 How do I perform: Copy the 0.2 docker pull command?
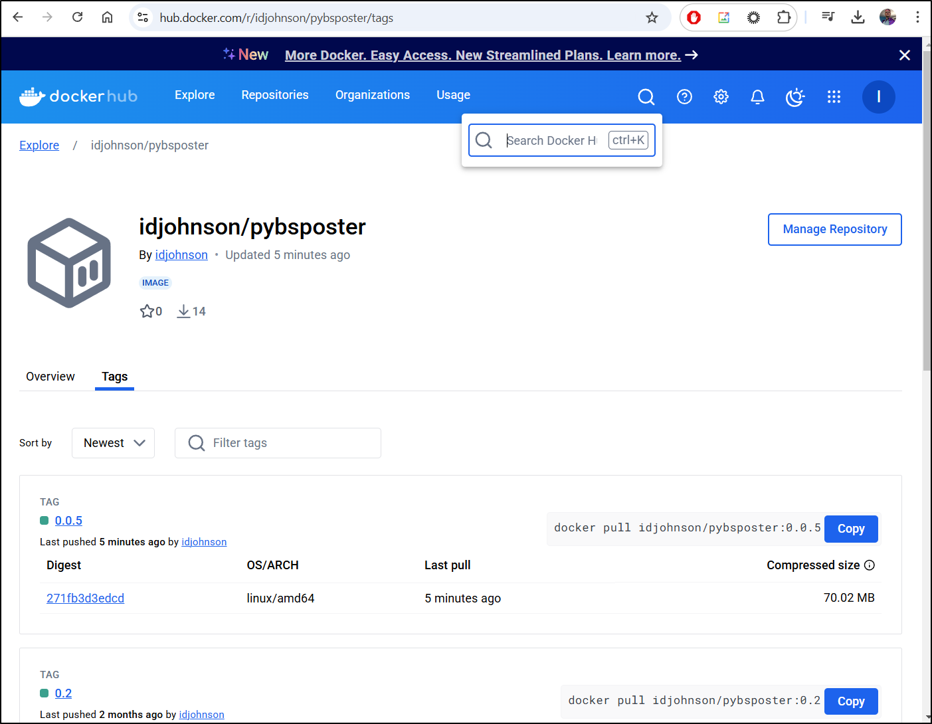tap(851, 701)
